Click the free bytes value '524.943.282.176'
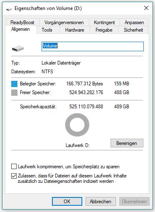The image size is (155, 212). [x=86, y=92]
